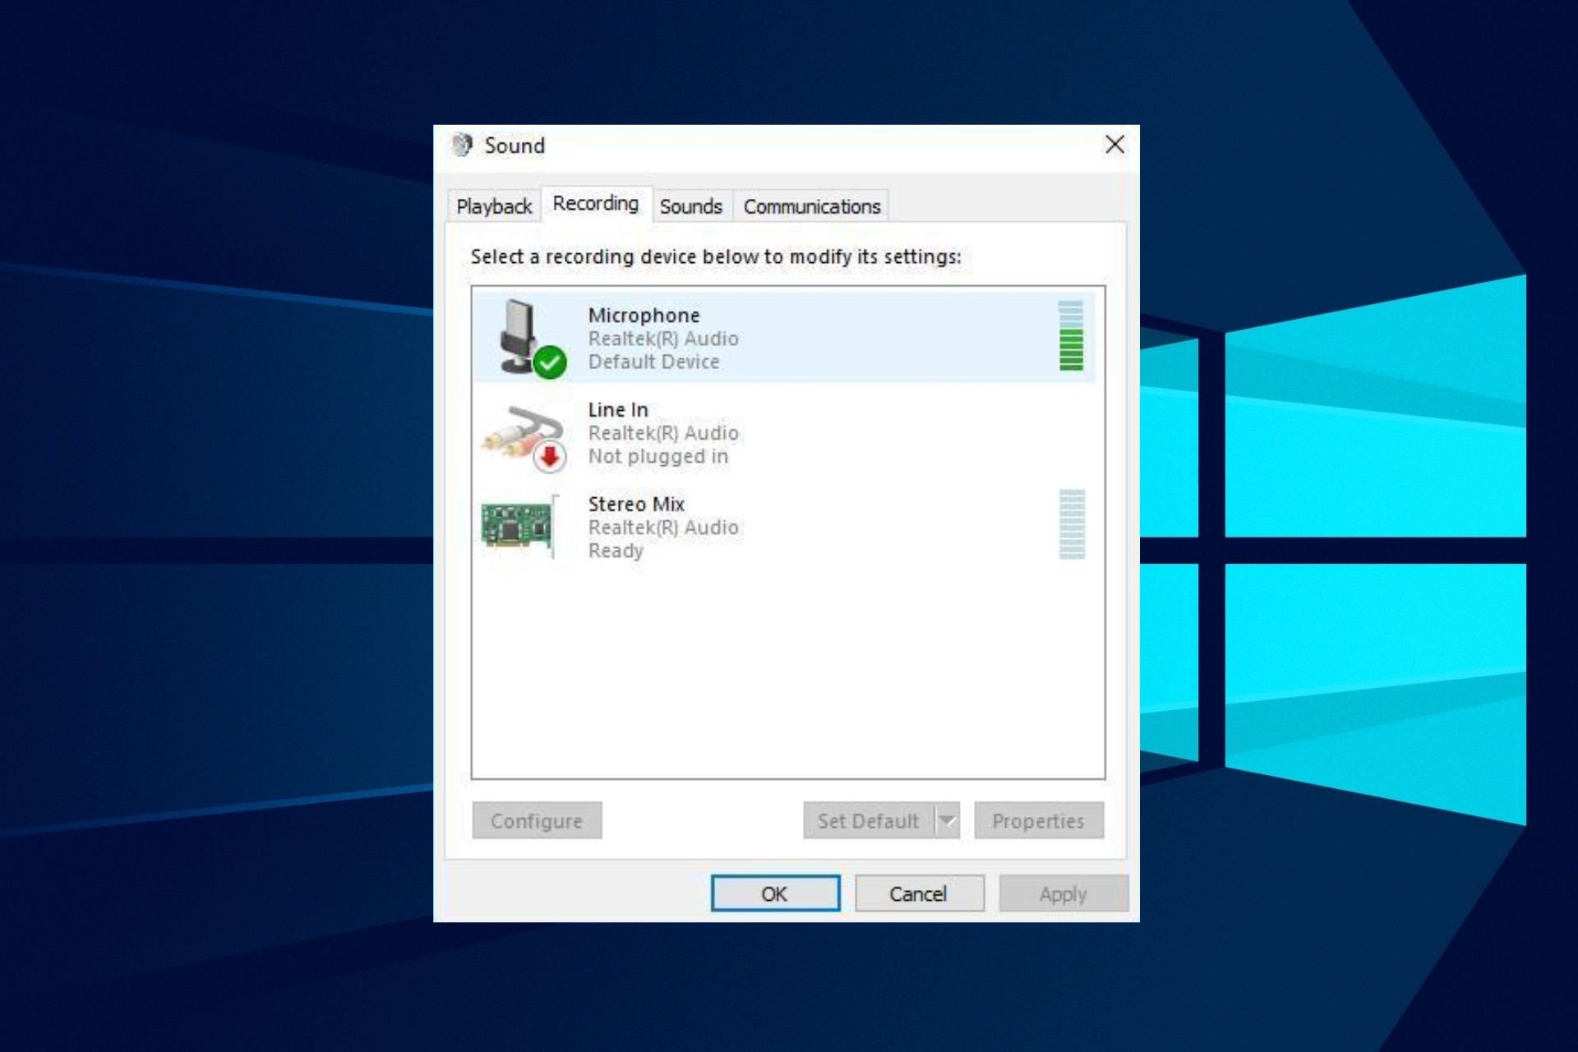Close the Sound dialog window

coord(1114,145)
